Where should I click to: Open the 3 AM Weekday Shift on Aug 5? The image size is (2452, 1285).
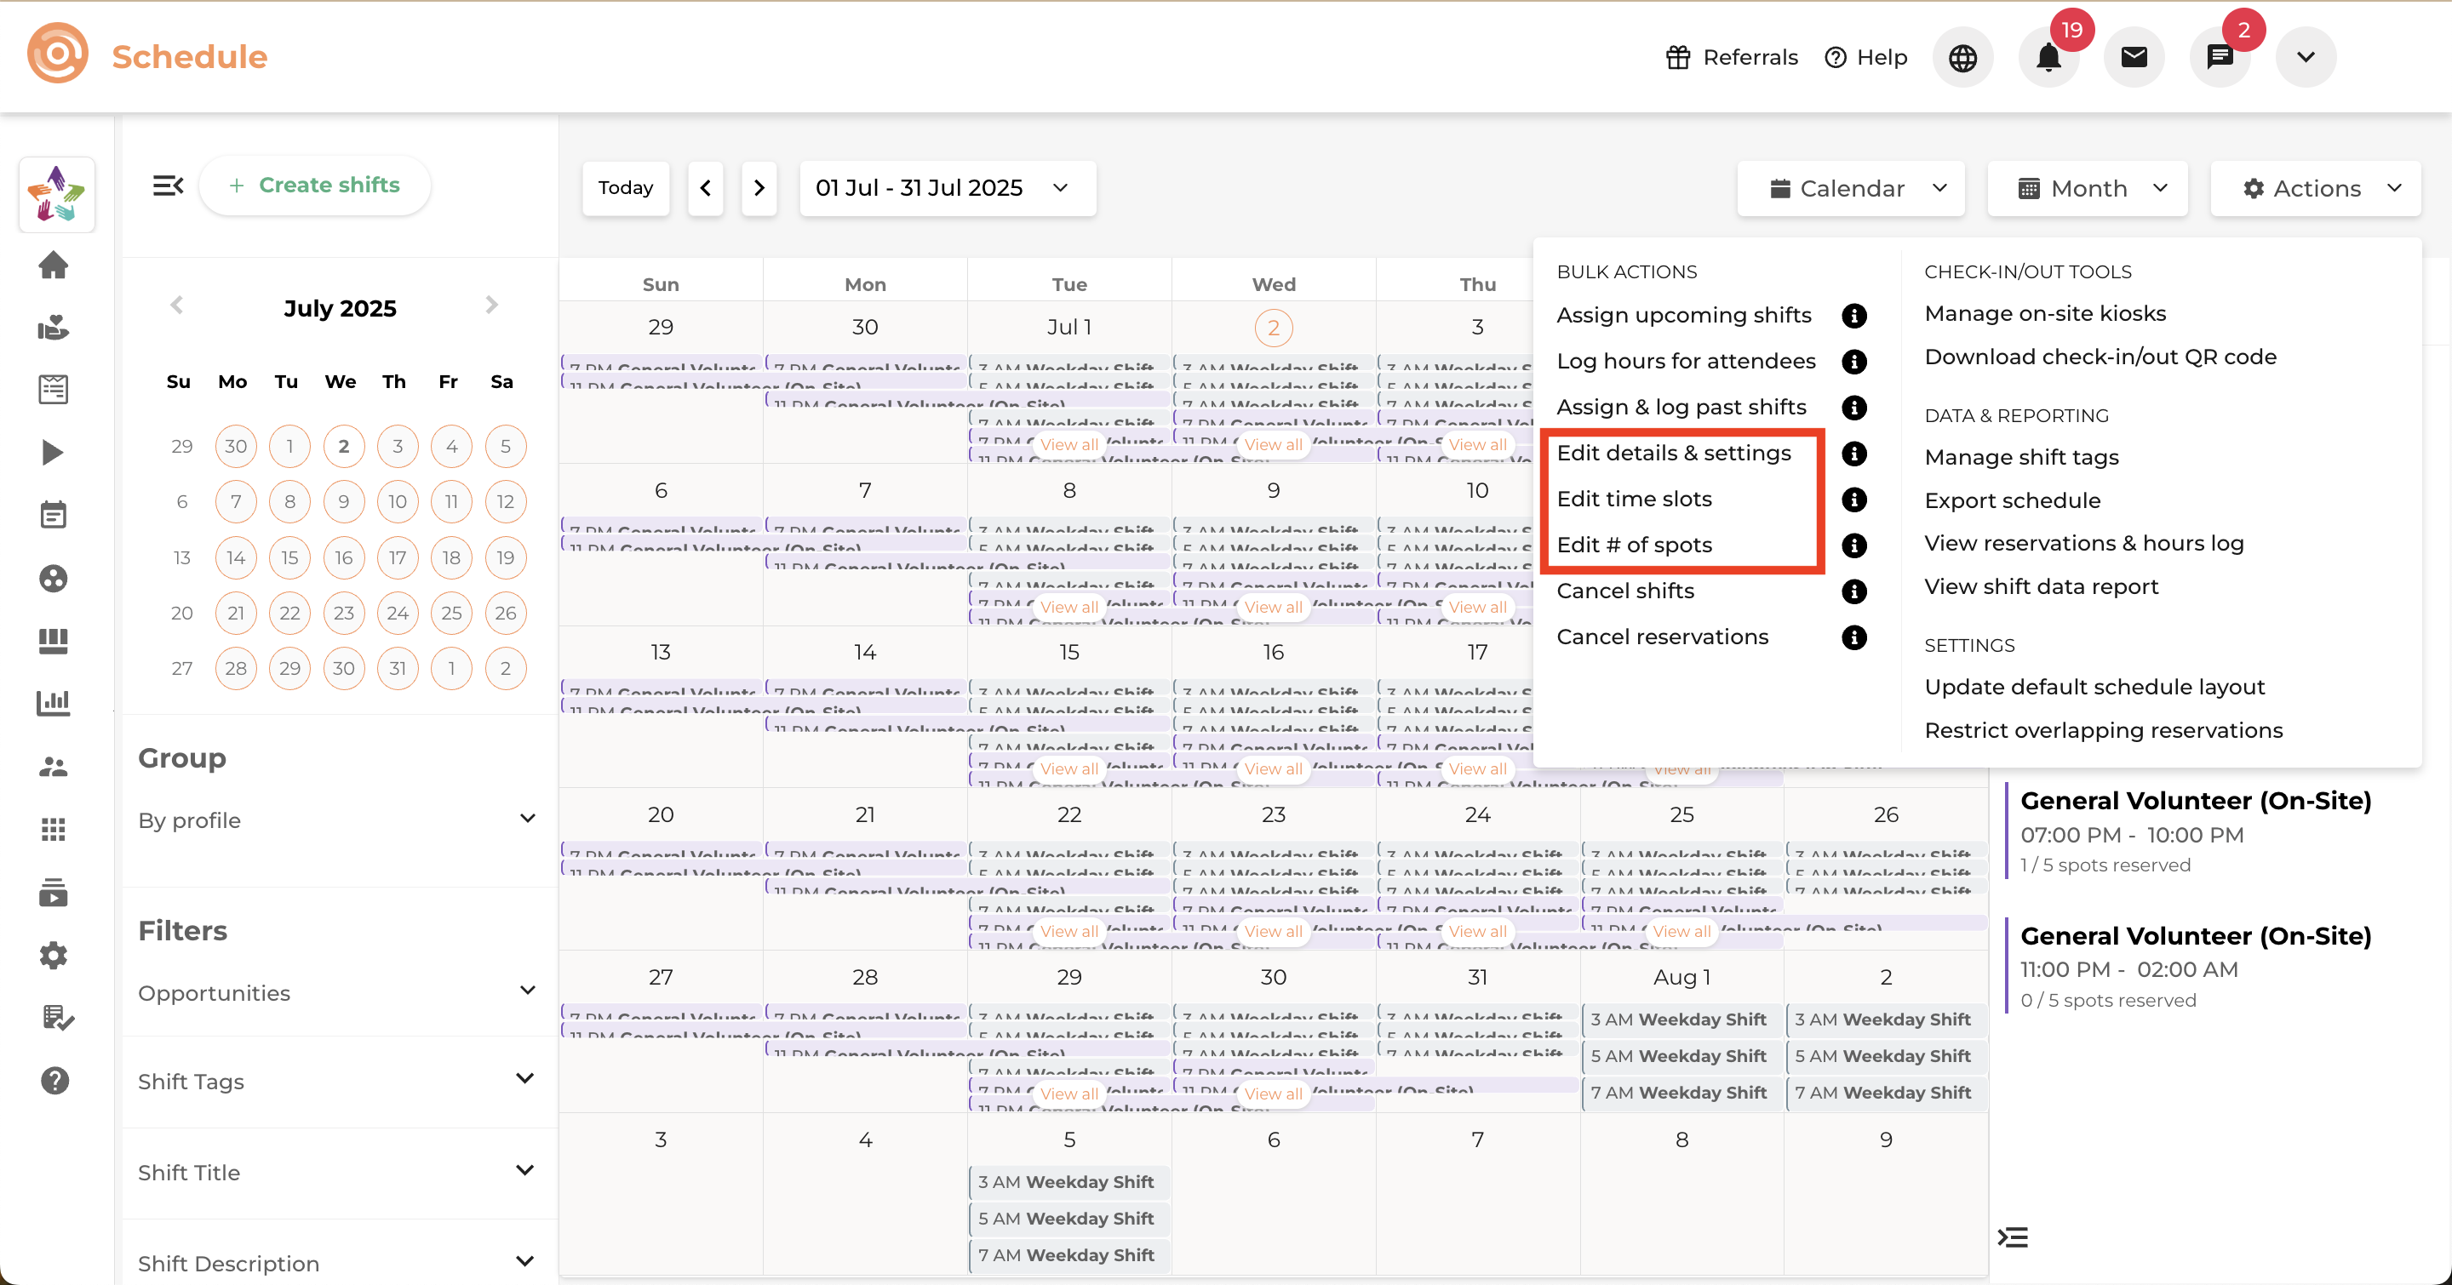pos(1070,1181)
